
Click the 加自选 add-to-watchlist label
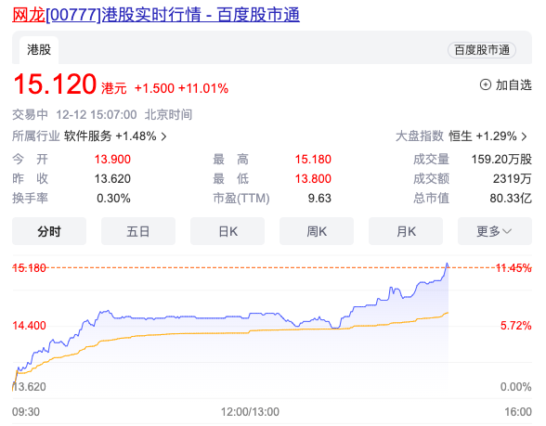[x=513, y=85]
